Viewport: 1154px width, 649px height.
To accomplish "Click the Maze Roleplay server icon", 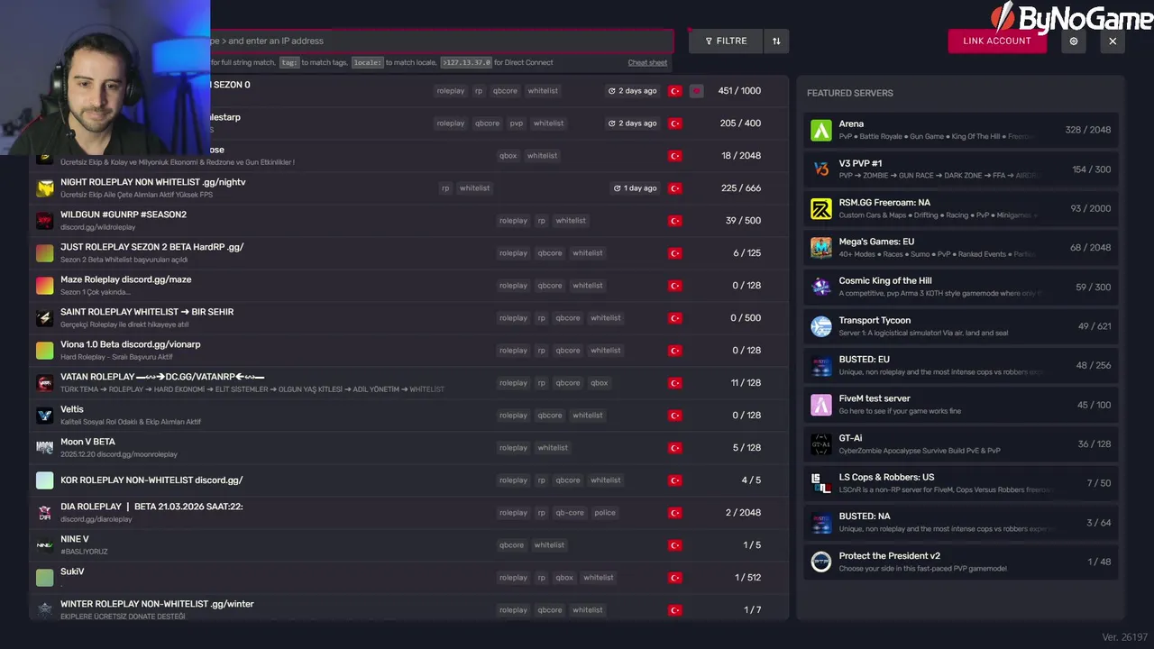I will [45, 286].
